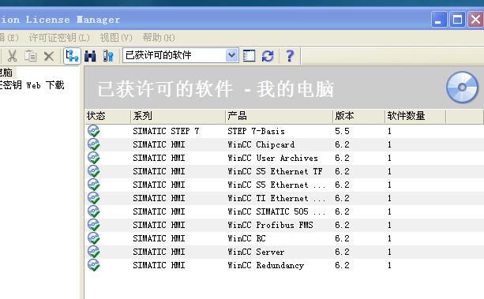Click the license key check toolbar icon
Image resolution: width=484 pixels, height=299 pixels.
pos(108,56)
